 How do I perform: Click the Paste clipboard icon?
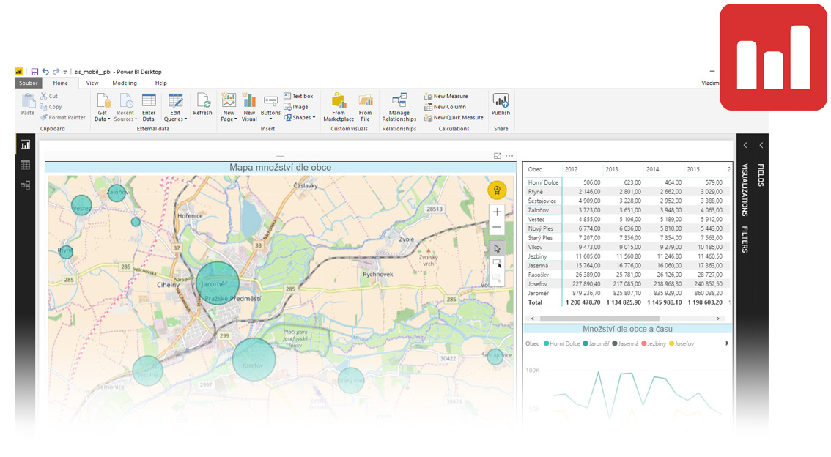(28, 104)
